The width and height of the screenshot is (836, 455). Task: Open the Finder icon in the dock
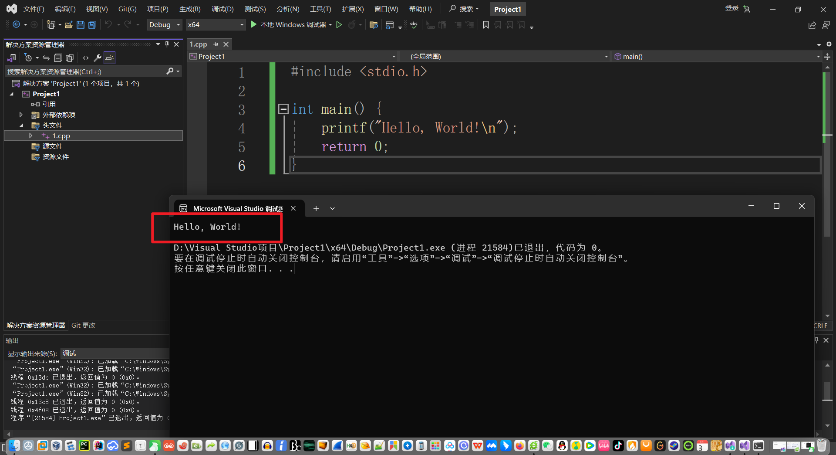point(14,446)
